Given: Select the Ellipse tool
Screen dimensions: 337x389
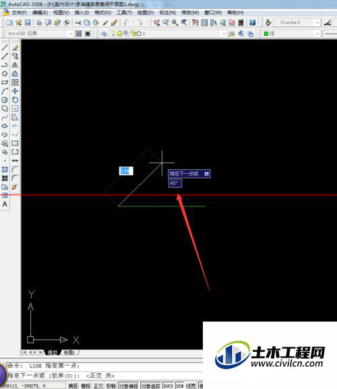Looking at the screenshot, I should 5,126.
